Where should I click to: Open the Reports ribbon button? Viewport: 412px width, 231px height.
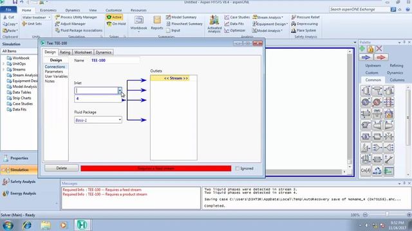coord(157,23)
